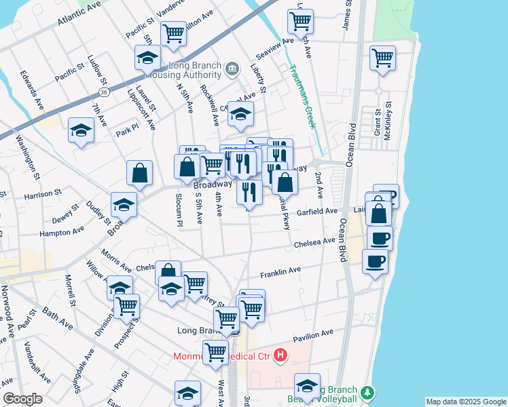Click the Map data ©2025 Google attribution

466,402
